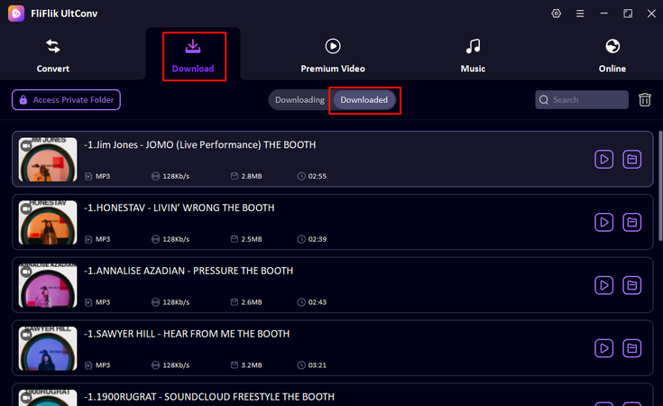
Task: Open the hamburger menu in title bar
Action: (579, 14)
